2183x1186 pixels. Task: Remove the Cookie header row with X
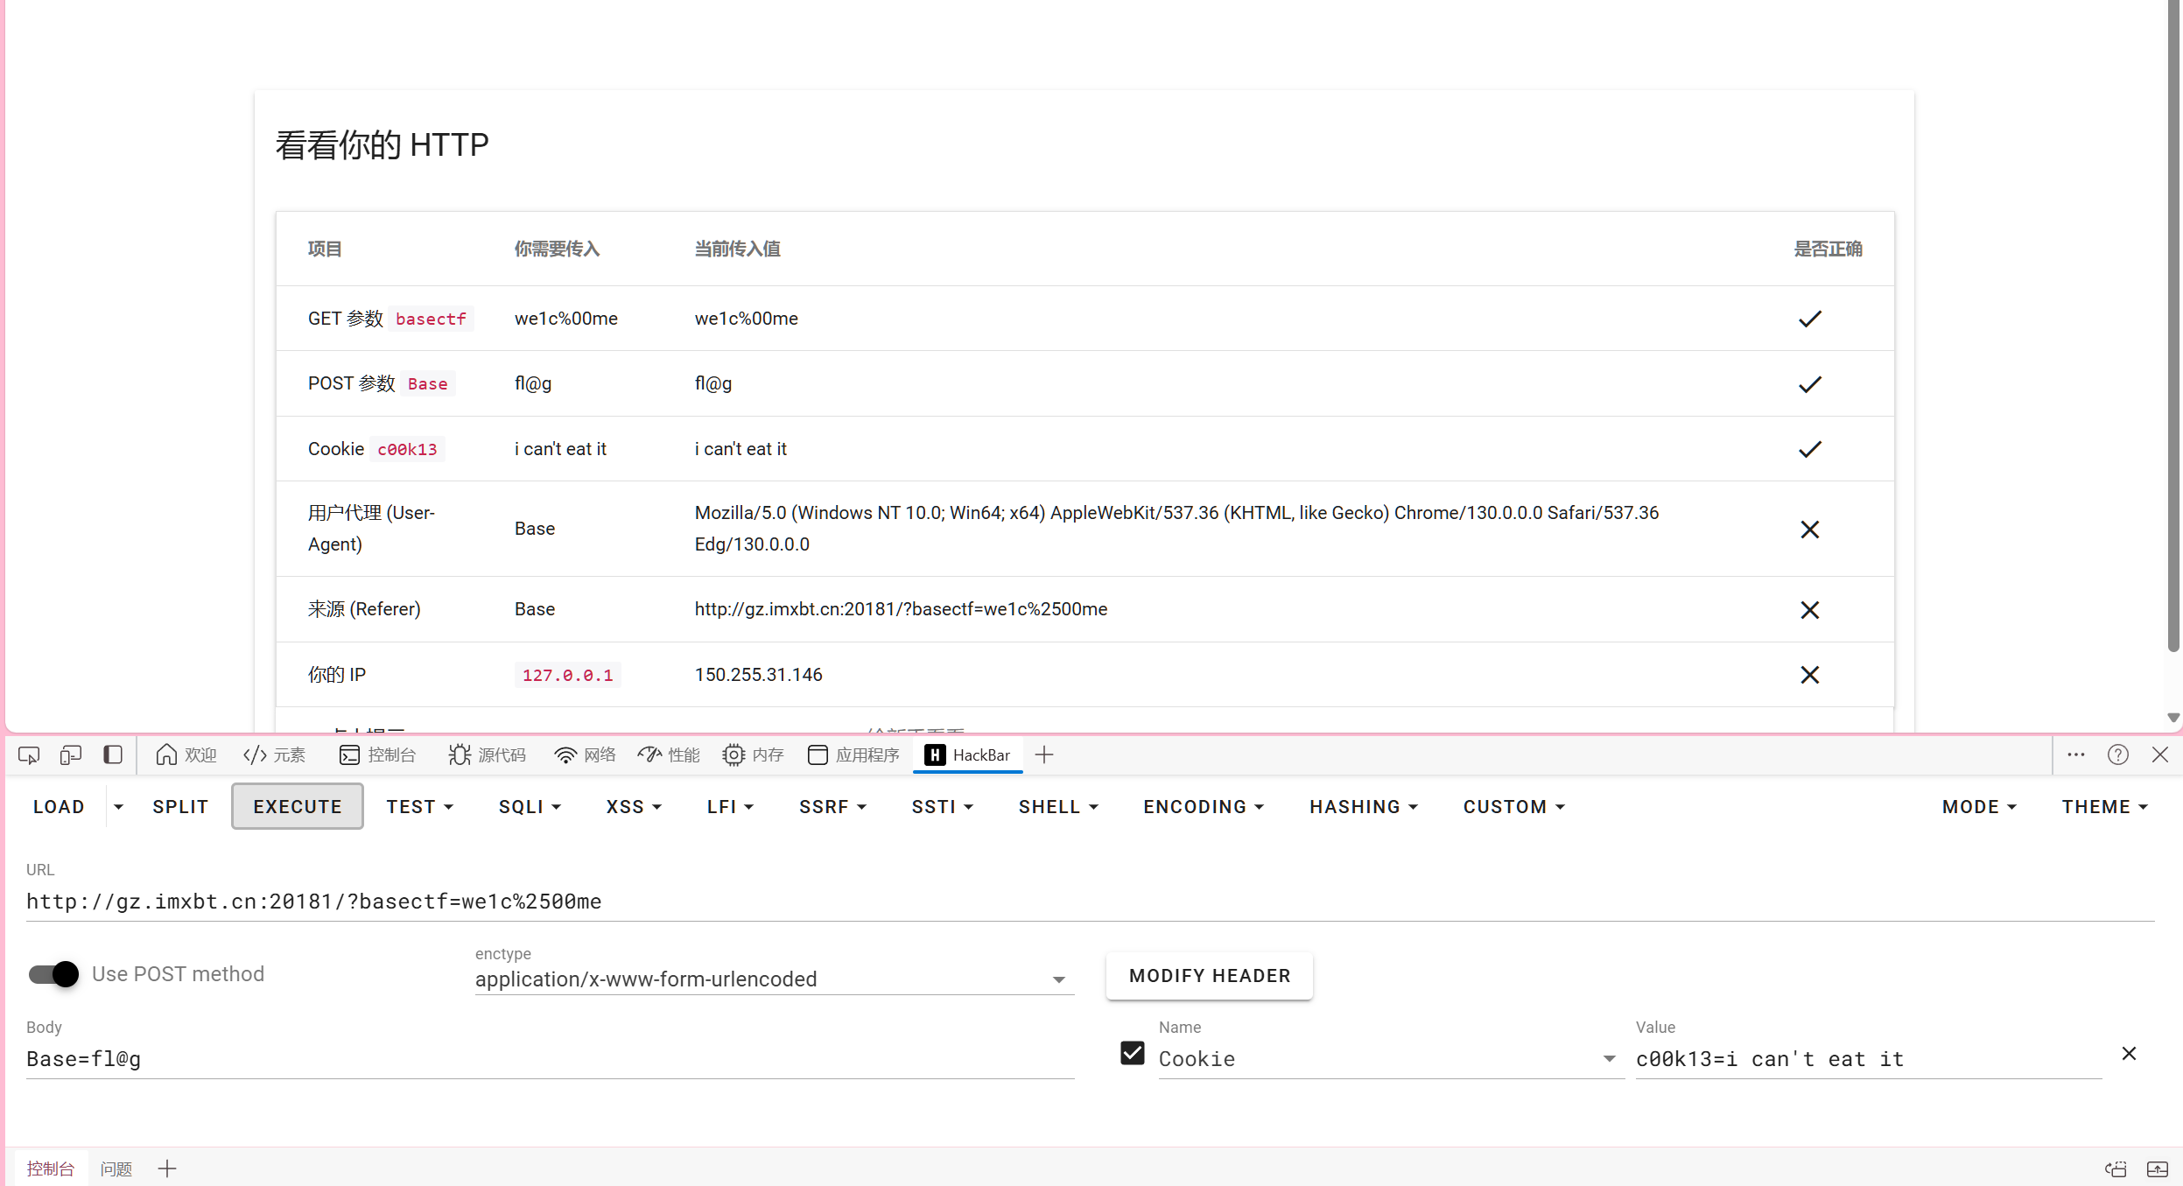click(2129, 1054)
